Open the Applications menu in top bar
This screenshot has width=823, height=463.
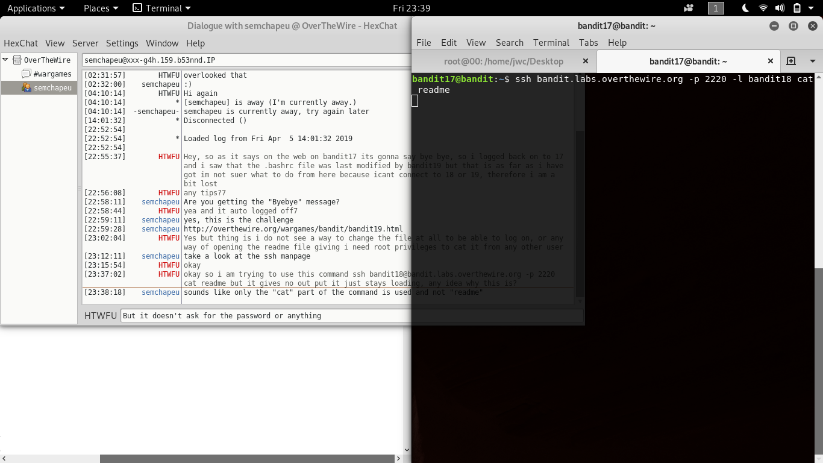pyautogui.click(x=36, y=8)
